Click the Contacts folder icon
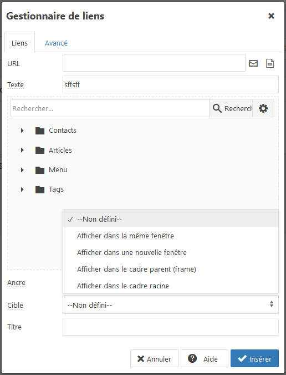 [x=40, y=131]
